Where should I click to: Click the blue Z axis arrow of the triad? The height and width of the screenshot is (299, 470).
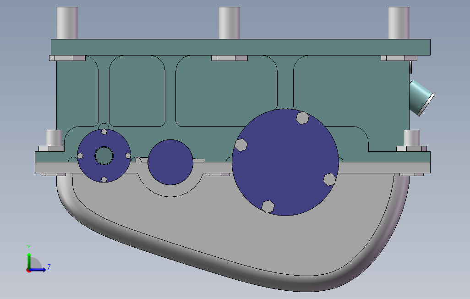38,270
